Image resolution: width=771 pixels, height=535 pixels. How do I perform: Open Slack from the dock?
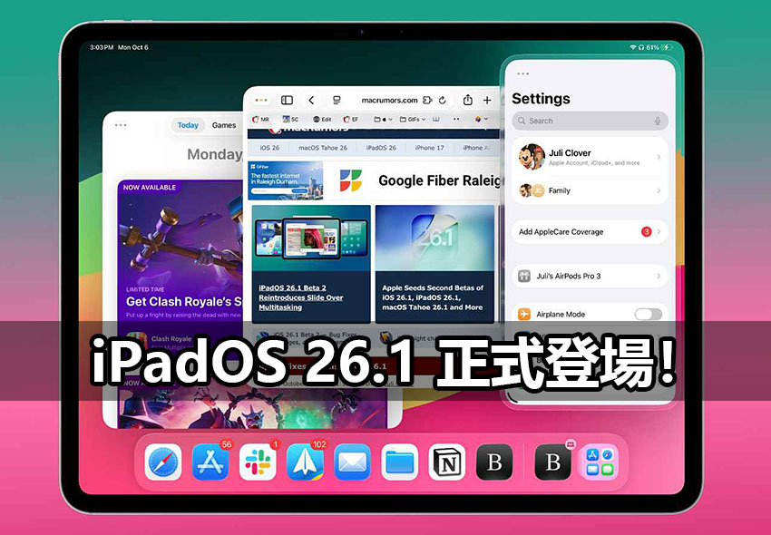coord(259,462)
